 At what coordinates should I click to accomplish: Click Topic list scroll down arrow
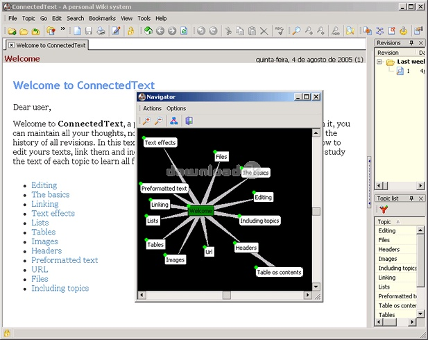point(420,314)
